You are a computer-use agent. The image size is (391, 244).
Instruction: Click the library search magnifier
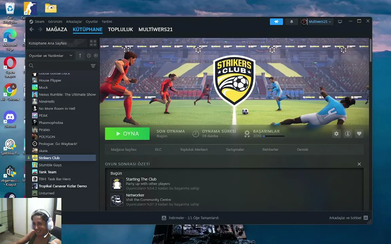[31, 65]
